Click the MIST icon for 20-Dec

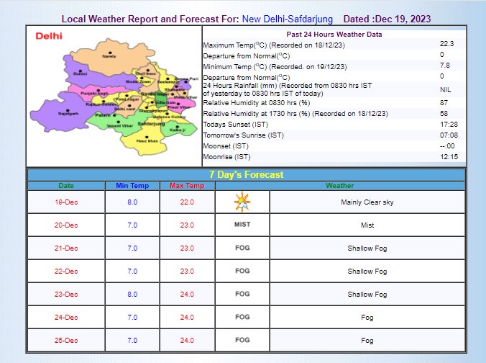click(x=242, y=225)
